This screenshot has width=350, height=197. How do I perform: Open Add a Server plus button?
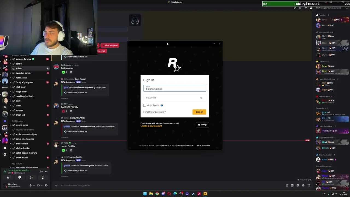tap(5, 148)
